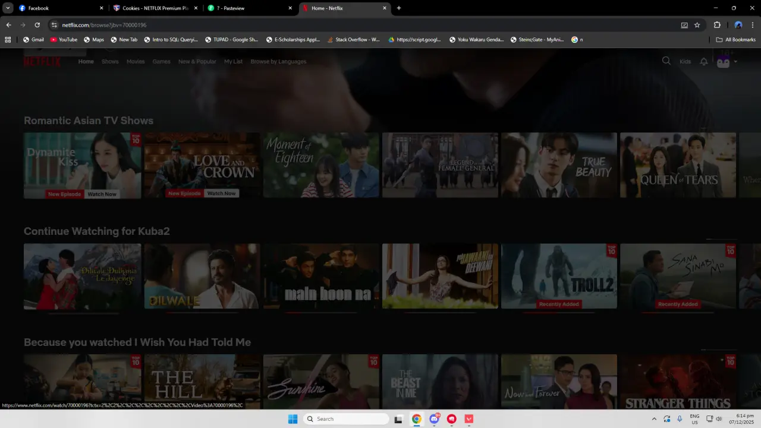Screen dimensions: 761x428
Task: Switch to the Facebook tab
Action: pos(61,8)
